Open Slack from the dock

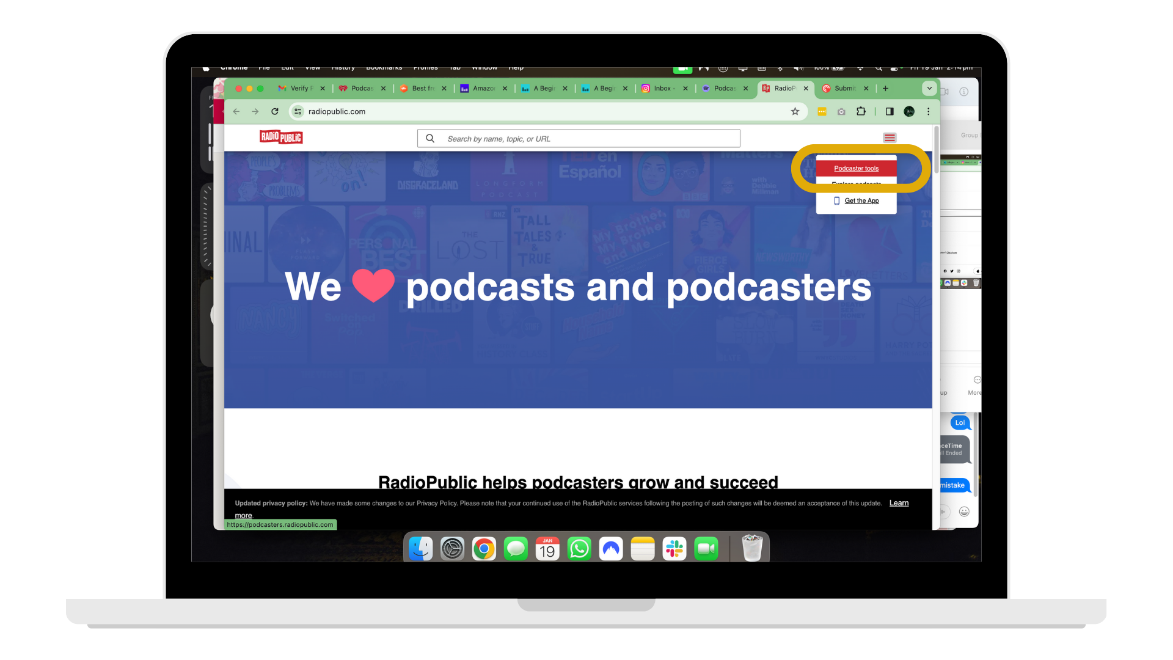point(674,549)
